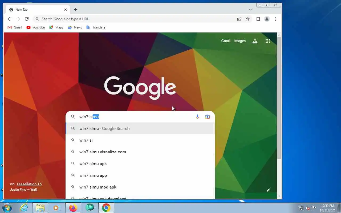Screen dimensions: 341x213
Task: Select suggestion win7 simu app
Action: pyautogui.click(x=140, y=175)
